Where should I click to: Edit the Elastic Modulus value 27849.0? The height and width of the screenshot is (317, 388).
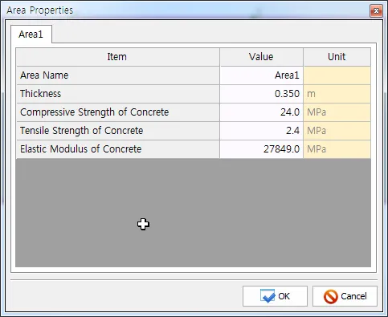pyautogui.click(x=261, y=149)
